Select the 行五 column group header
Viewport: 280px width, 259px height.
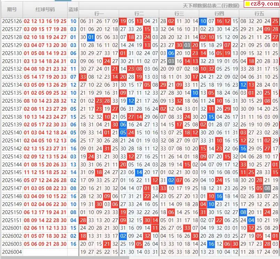click(259, 14)
